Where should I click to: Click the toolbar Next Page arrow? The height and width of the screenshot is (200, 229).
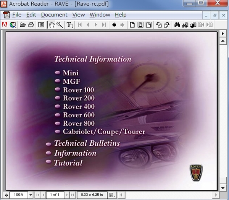click(x=96, y=24)
